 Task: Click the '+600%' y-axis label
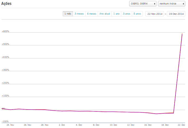[x=5, y=31]
